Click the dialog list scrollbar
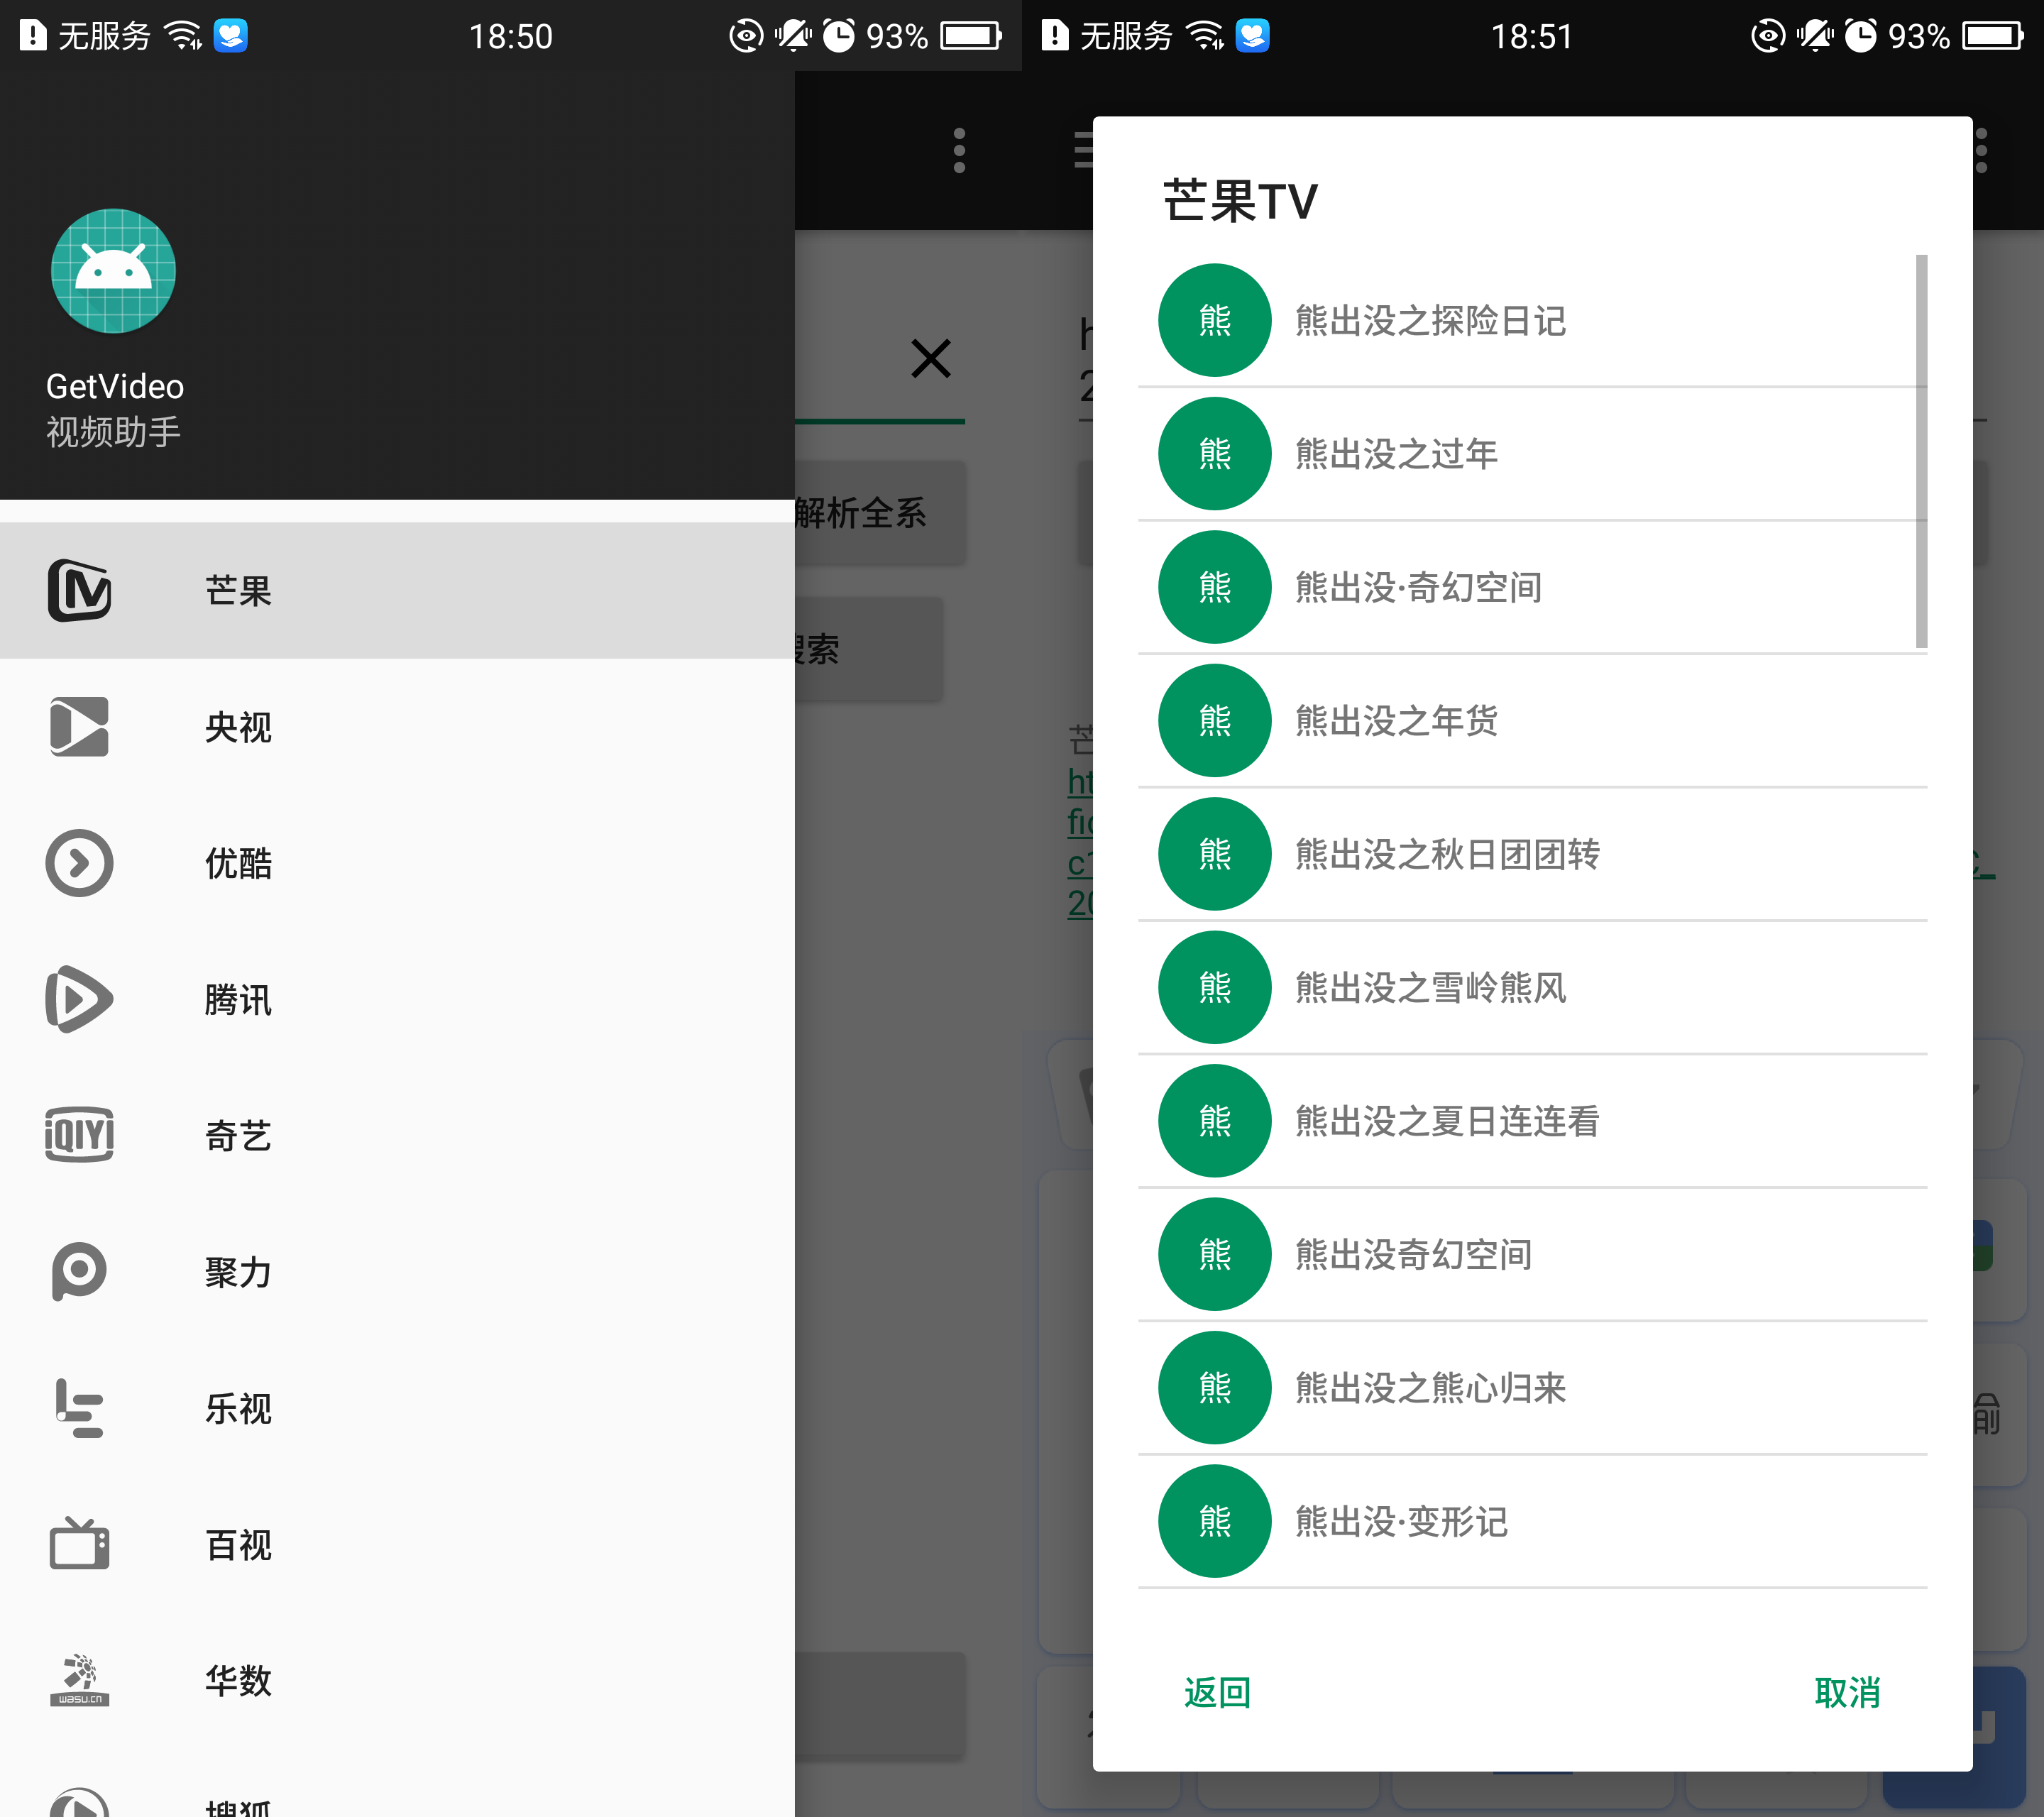The height and width of the screenshot is (1817, 2044). (1921, 451)
